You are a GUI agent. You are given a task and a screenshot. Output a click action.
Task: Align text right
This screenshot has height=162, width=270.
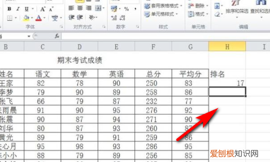[89, 8]
